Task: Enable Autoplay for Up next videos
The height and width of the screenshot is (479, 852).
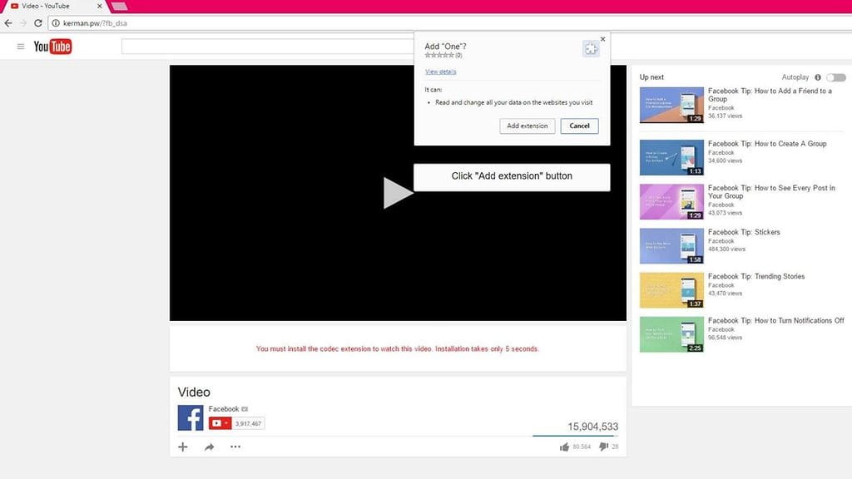Action: [x=835, y=77]
